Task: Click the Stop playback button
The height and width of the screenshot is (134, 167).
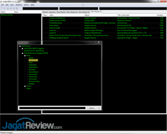Action: [x=2, y=8]
